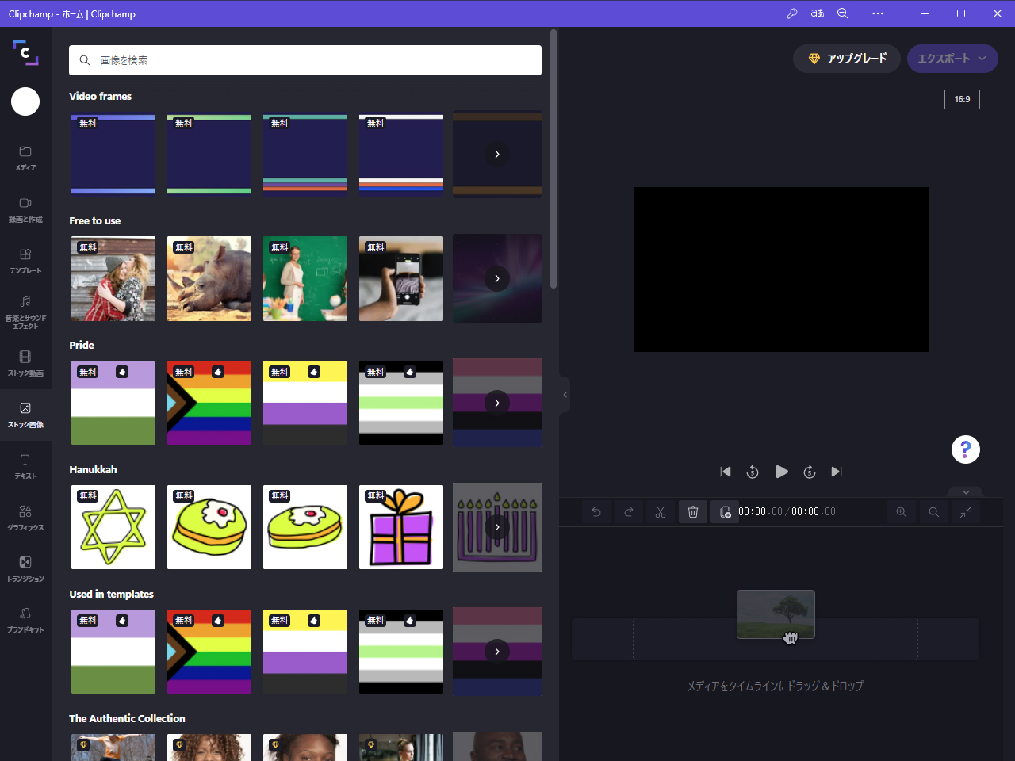This screenshot has width=1015, height=761.
Task: Open the help question mark button
Action: pos(966,449)
